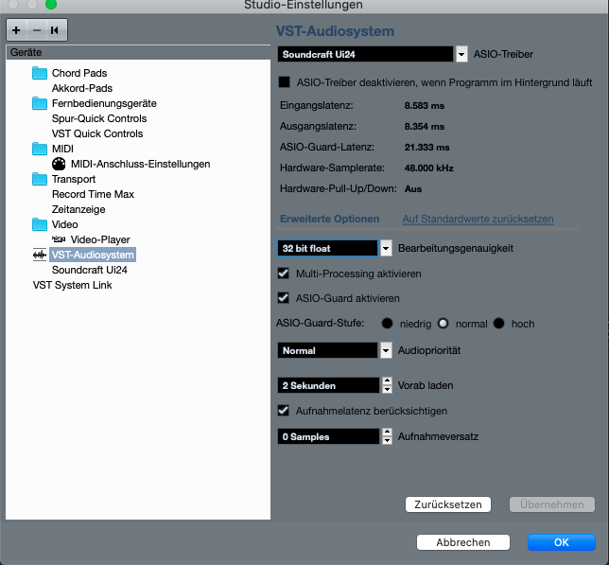609x565 pixels.
Task: Click the MIDI port icon beside MIDI-Anschluss-Einstellungen
Action: coord(60,164)
